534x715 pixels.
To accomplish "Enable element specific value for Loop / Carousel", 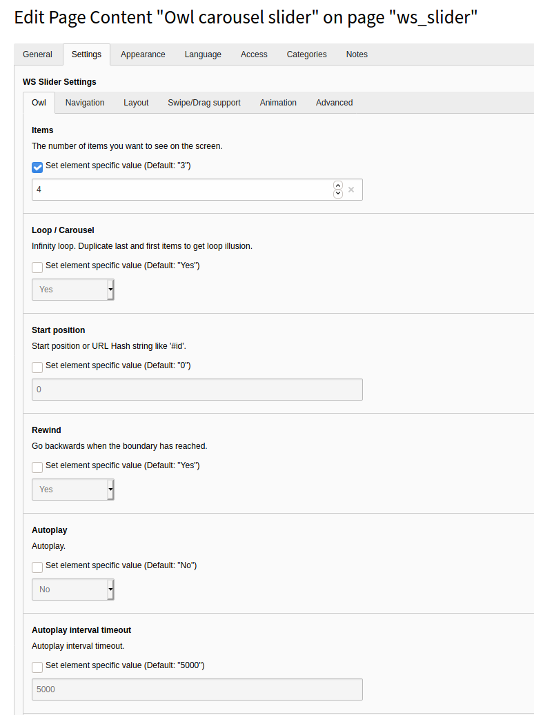I will [37, 267].
